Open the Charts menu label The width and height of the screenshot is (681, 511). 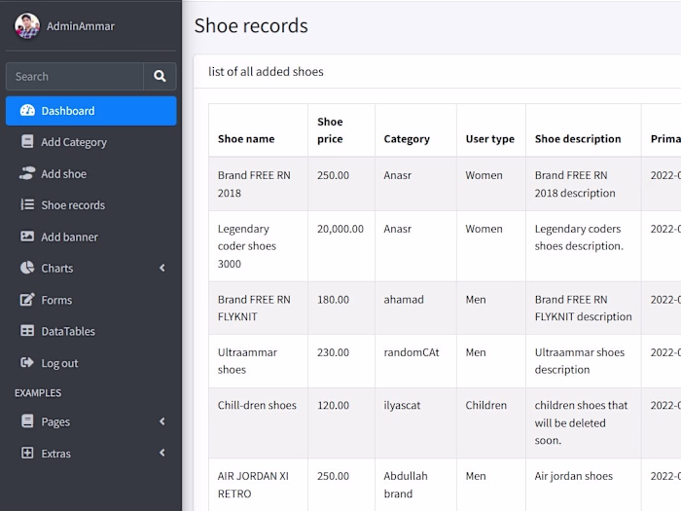[56, 268]
